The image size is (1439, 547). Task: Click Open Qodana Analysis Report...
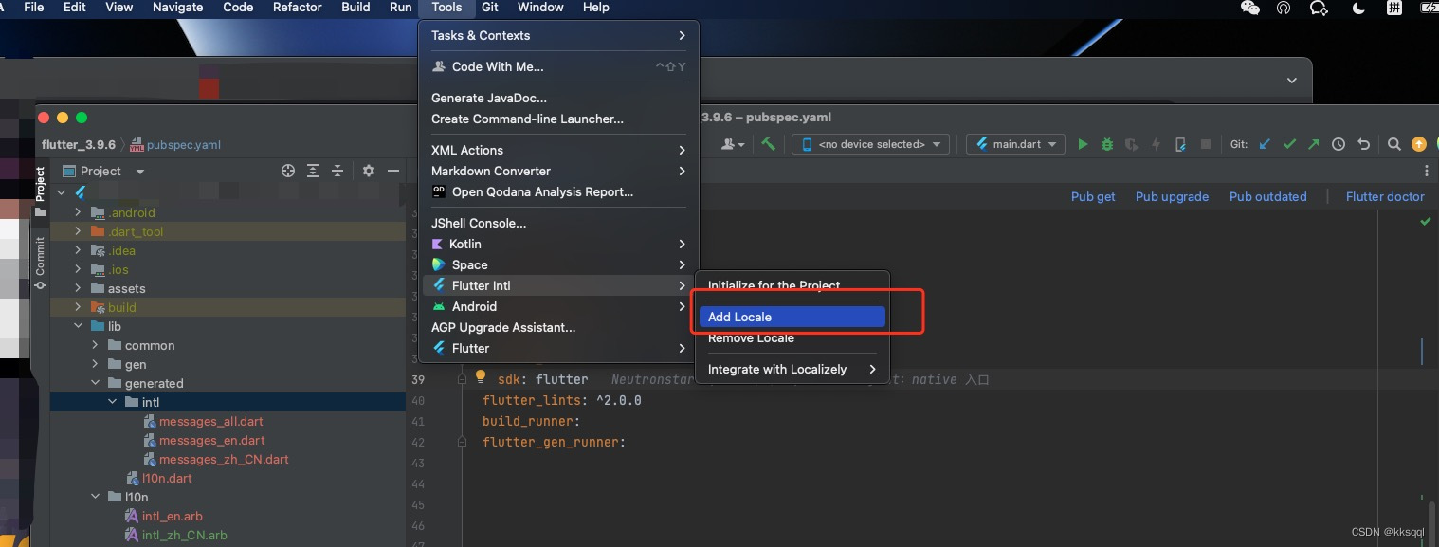pyautogui.click(x=558, y=191)
